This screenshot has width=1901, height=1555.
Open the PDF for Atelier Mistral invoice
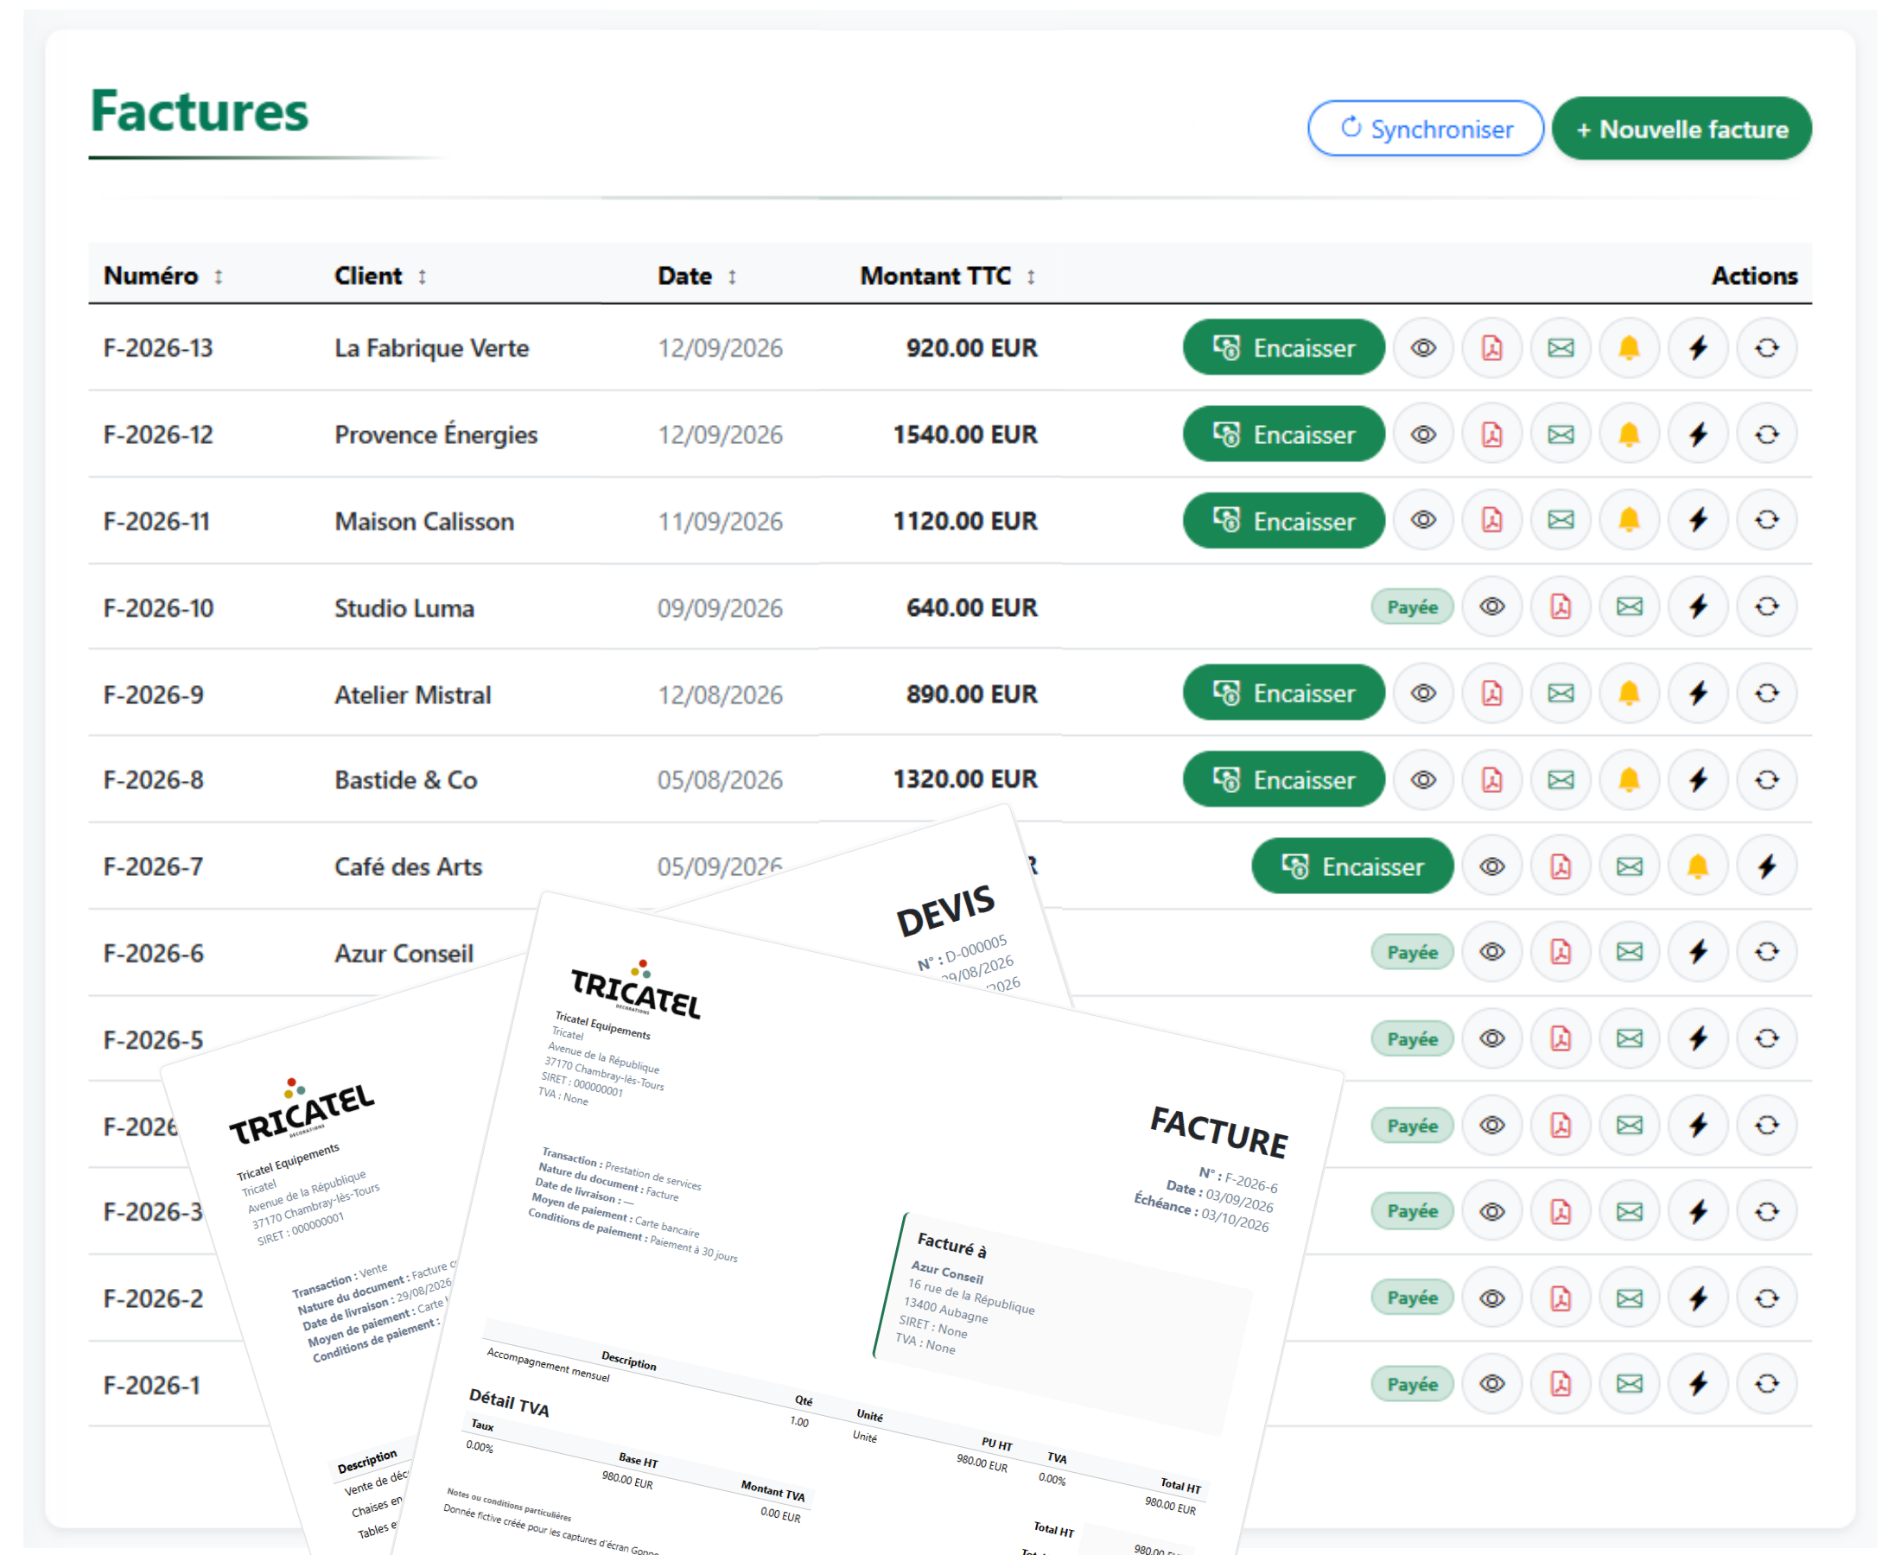(1491, 692)
